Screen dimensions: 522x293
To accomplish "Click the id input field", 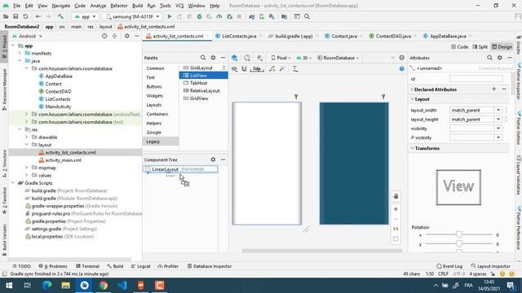I will [x=476, y=79].
